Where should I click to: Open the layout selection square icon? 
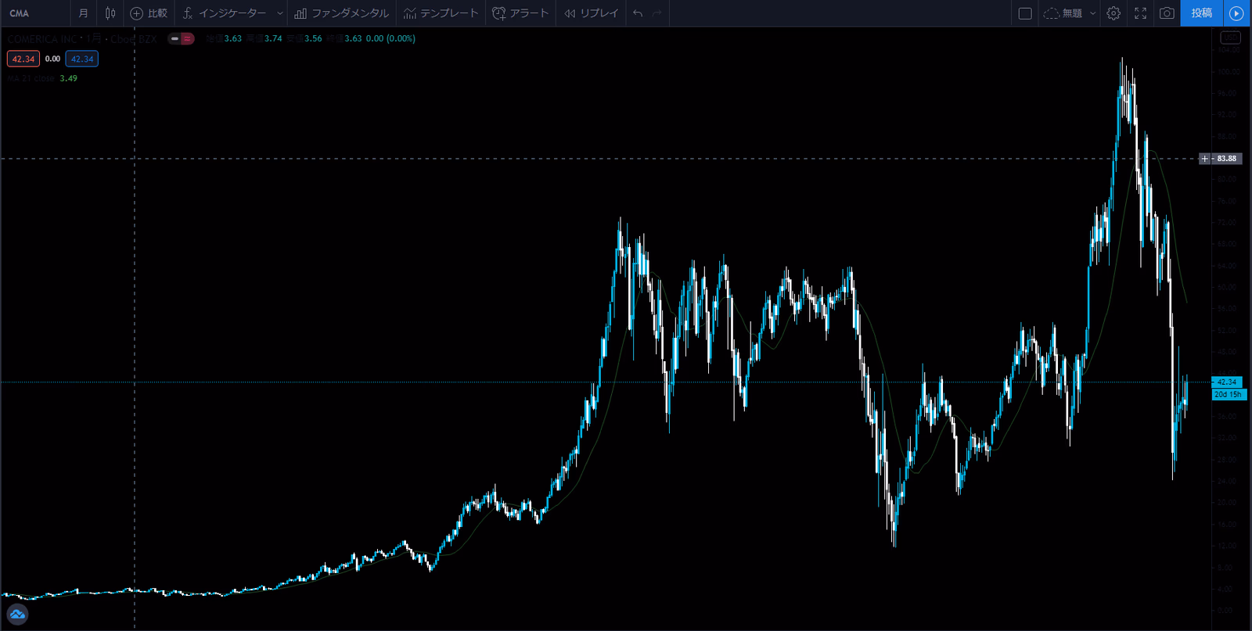1025,13
